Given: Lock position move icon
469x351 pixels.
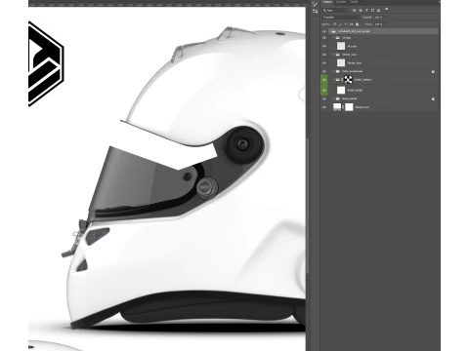Looking at the screenshot, I should click(346, 24).
